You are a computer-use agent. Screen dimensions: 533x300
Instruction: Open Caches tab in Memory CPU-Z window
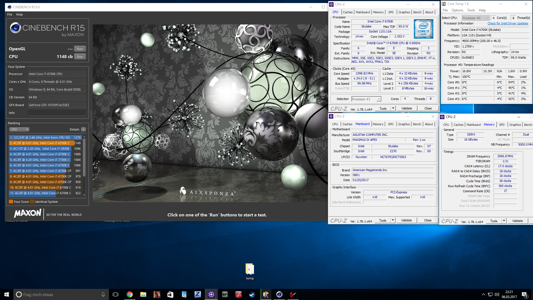tap(458, 125)
